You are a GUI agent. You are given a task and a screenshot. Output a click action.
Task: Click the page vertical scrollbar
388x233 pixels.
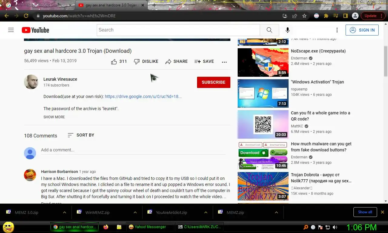pos(386,61)
